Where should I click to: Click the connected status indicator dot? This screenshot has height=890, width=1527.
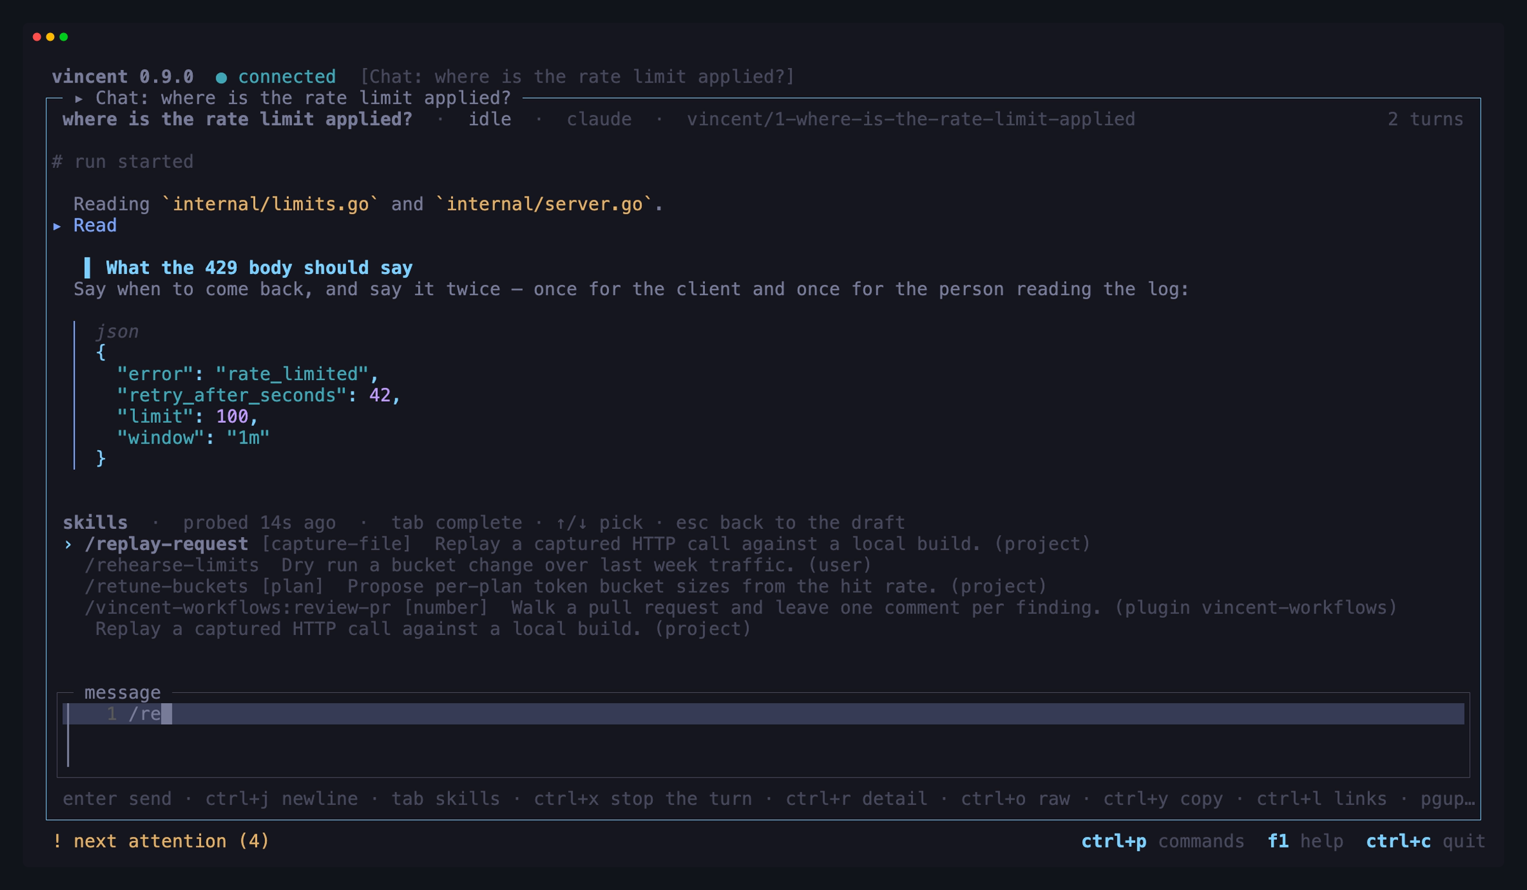click(x=221, y=78)
